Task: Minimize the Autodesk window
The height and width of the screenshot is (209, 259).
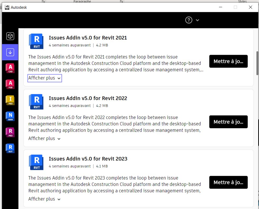Action: 220,7
